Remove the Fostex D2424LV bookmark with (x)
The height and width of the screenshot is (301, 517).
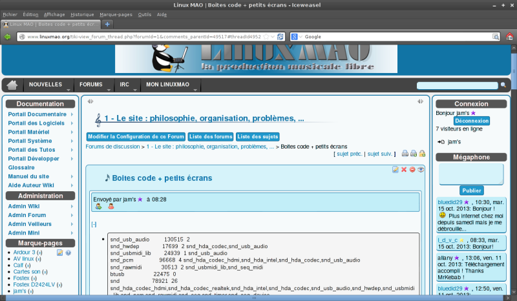point(59,285)
